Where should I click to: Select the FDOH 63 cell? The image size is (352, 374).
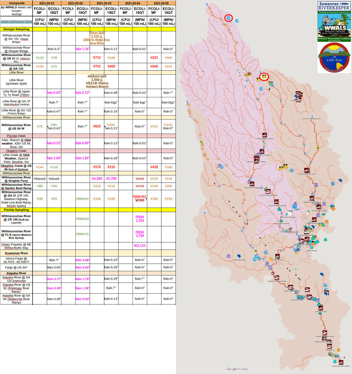coord(82,219)
